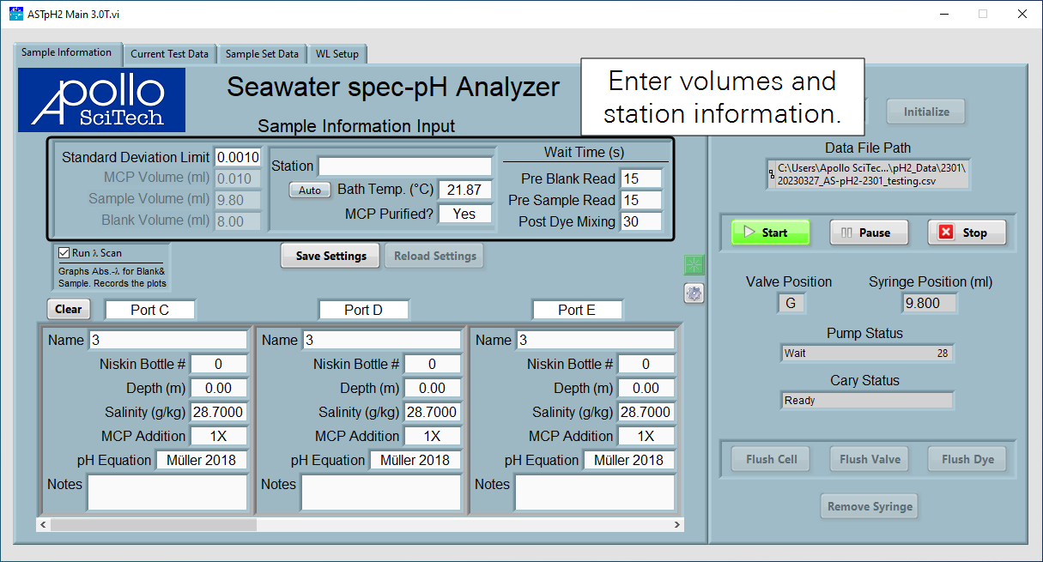Click Standard Deviation Limit field
Viewport: 1043px width, 562px height.
point(238,157)
